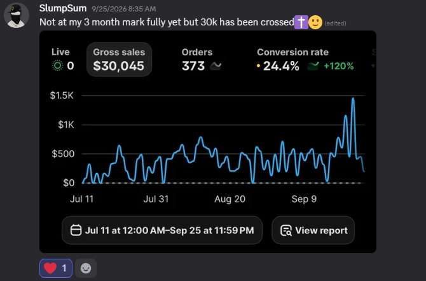Image resolution: width=426 pixels, height=281 pixels.
Task: Select the Conversion rate metric
Action: 305,60
